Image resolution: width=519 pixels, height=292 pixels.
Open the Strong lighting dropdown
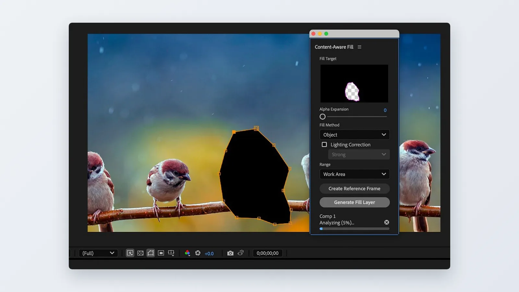click(x=359, y=154)
